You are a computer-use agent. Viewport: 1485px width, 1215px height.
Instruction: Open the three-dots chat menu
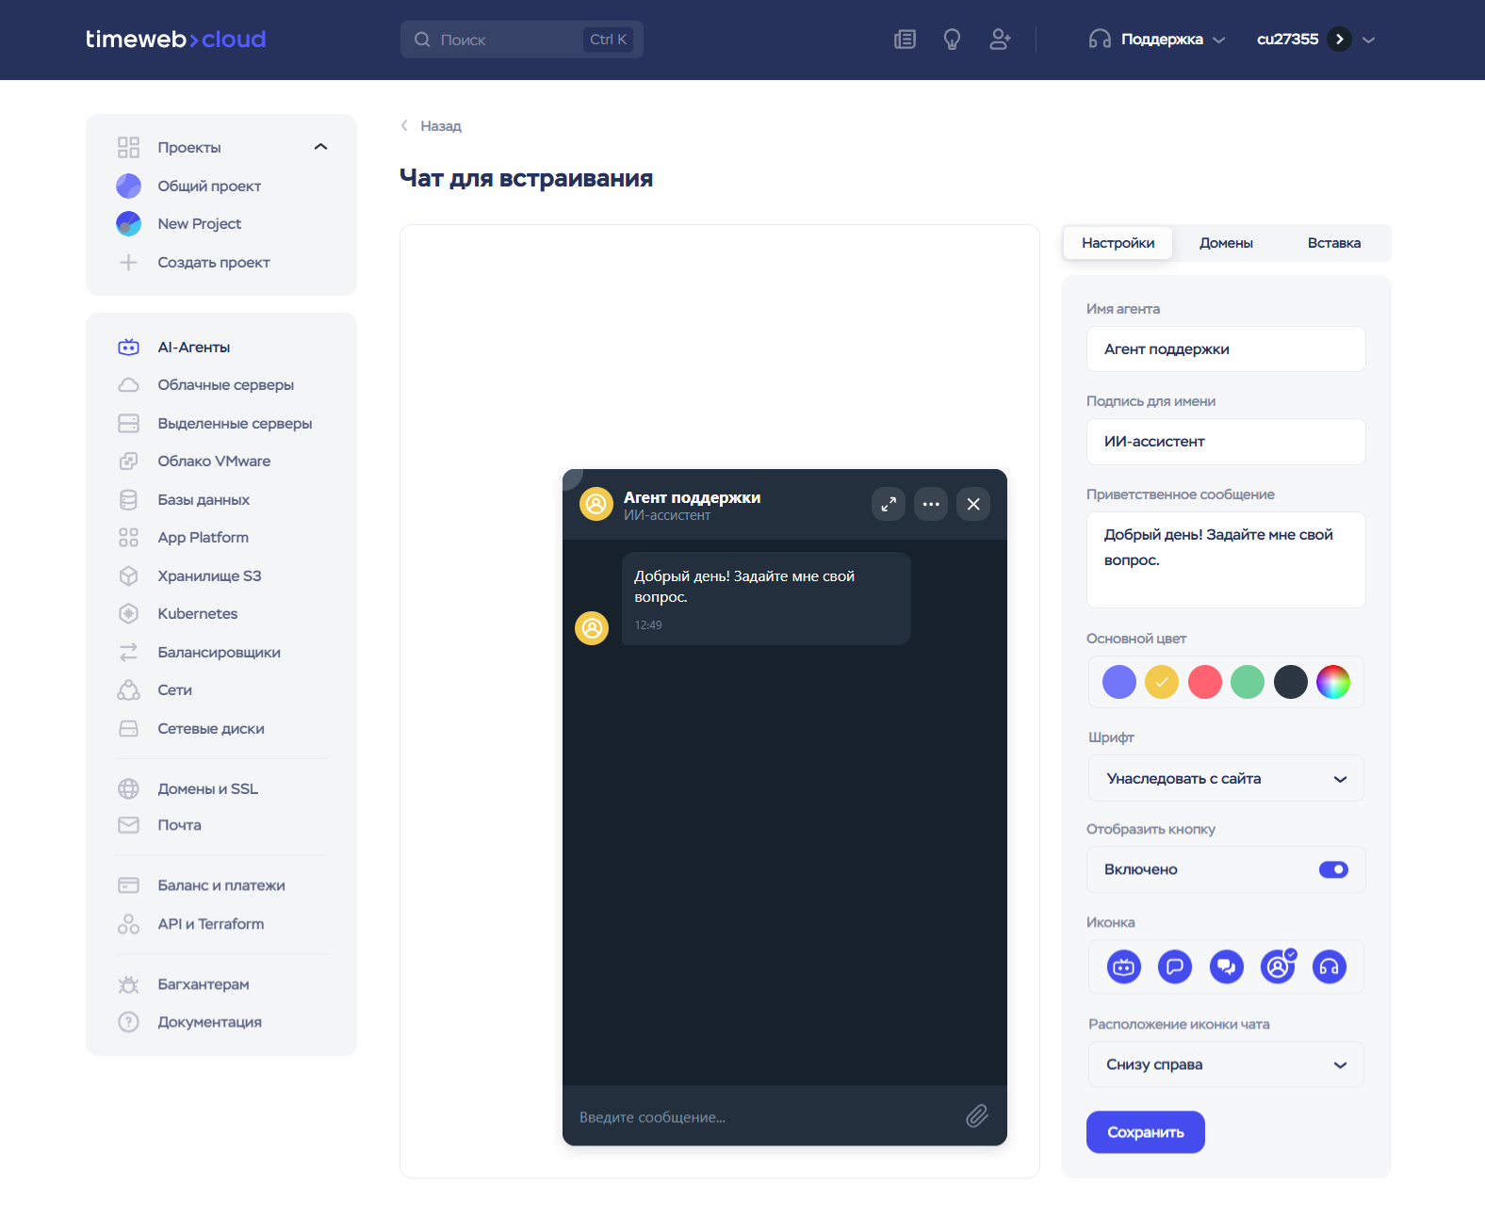pyautogui.click(x=931, y=504)
